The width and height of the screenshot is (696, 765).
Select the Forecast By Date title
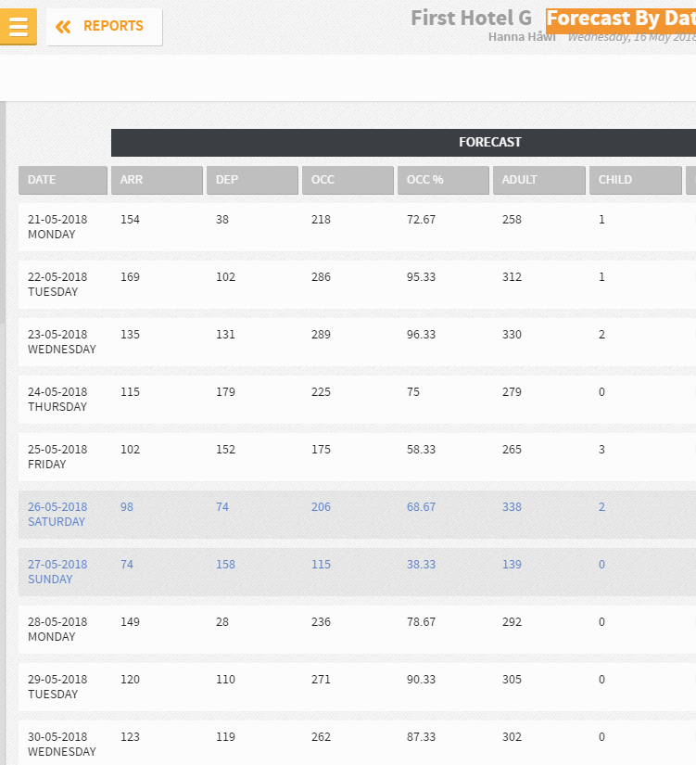pyautogui.click(x=621, y=19)
